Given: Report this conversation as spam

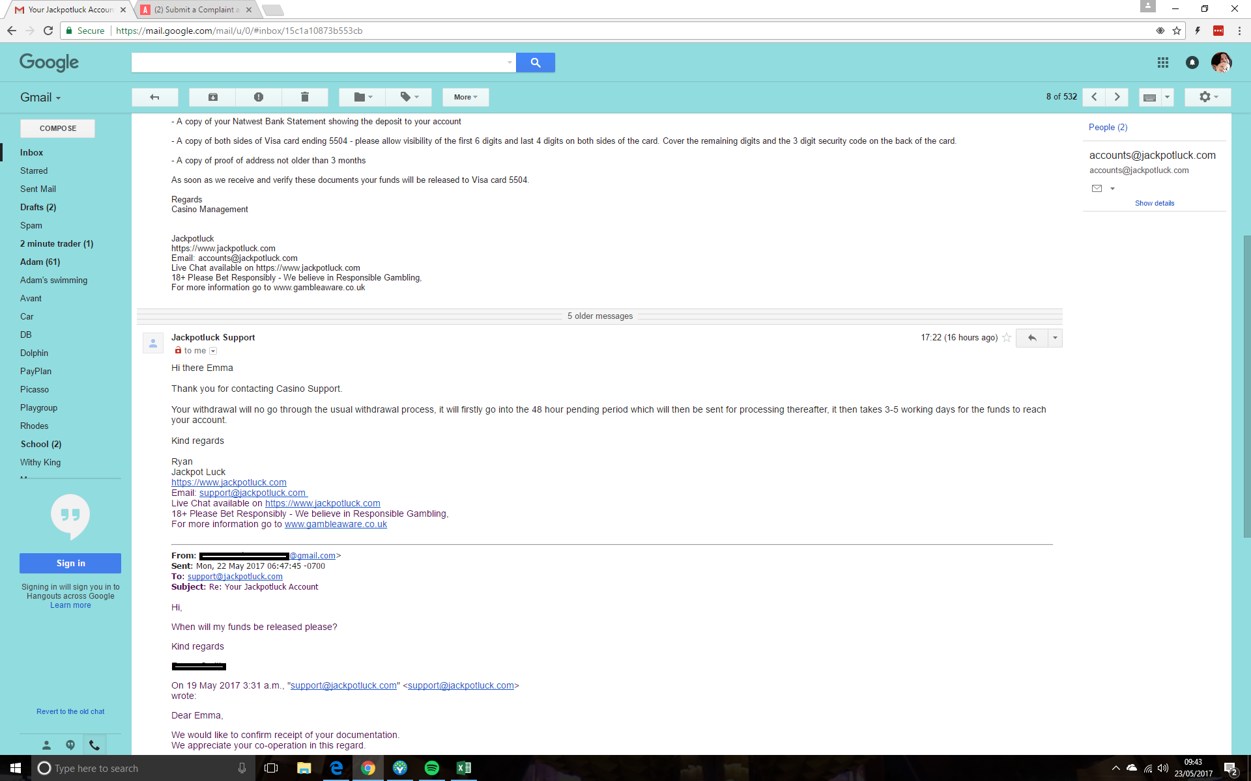Looking at the screenshot, I should (259, 97).
